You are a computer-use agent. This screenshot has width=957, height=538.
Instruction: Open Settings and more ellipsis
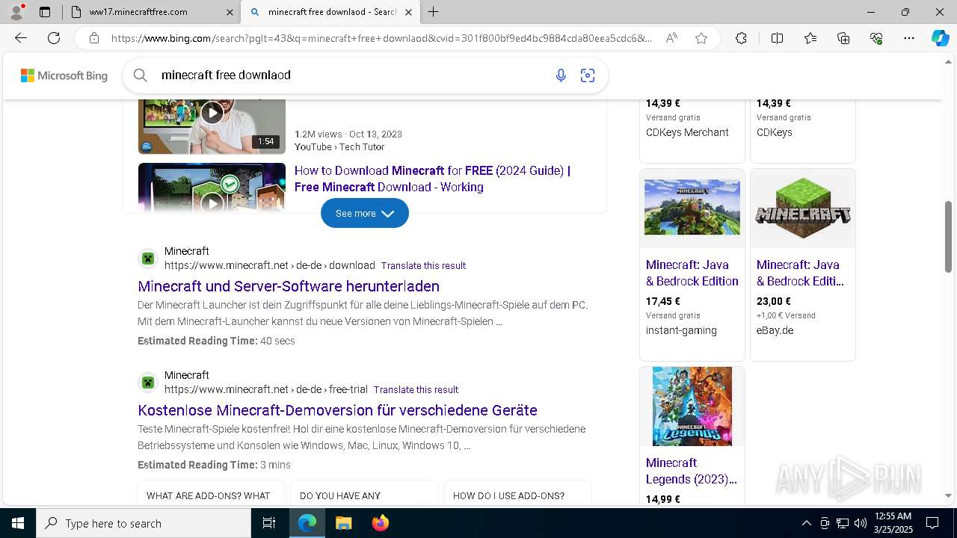click(x=909, y=38)
